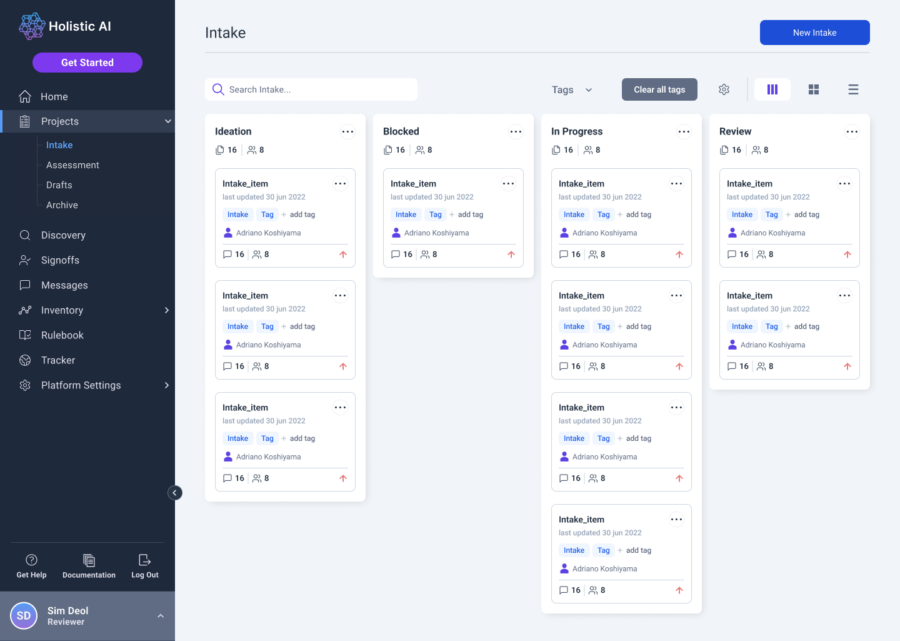900x641 pixels.
Task: Go to Assessment under Projects
Action: [72, 165]
